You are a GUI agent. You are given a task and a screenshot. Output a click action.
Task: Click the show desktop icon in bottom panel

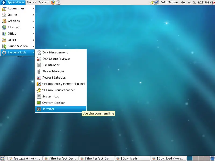pyautogui.click(x=3, y=159)
